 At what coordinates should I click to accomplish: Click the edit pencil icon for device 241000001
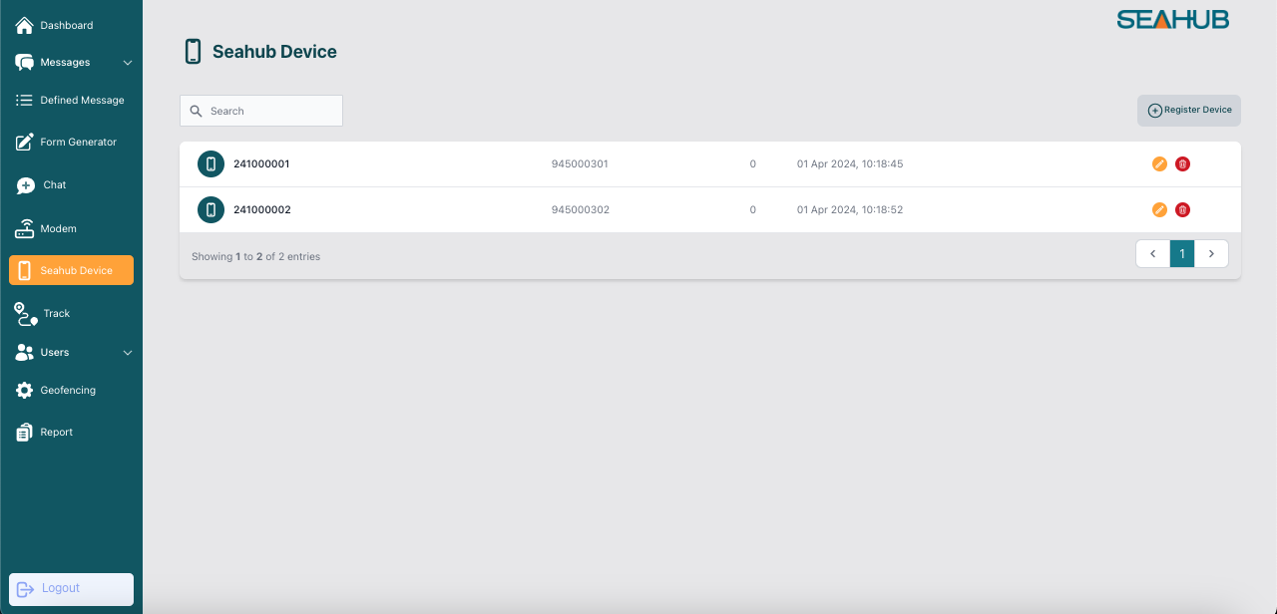(1159, 164)
